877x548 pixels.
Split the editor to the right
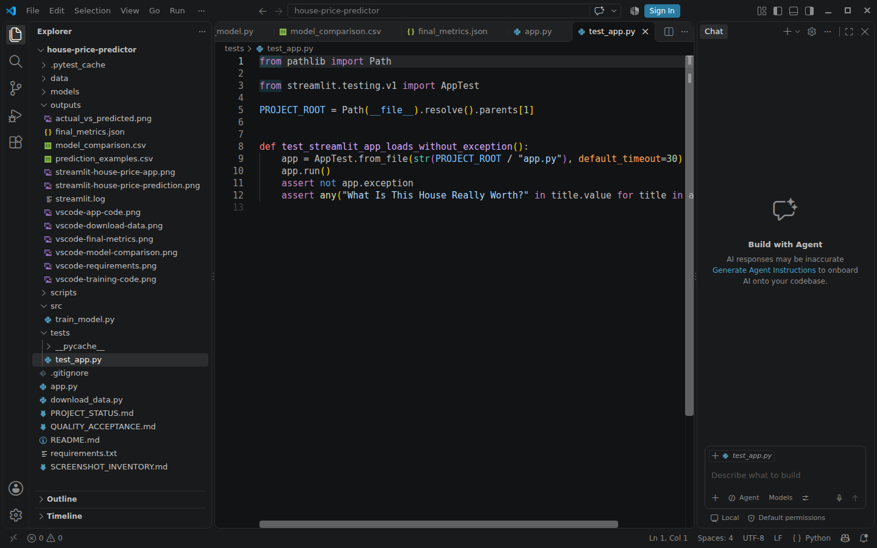click(669, 32)
